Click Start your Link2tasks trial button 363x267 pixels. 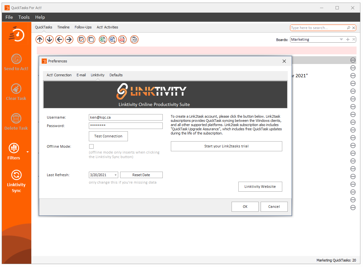coord(226,146)
